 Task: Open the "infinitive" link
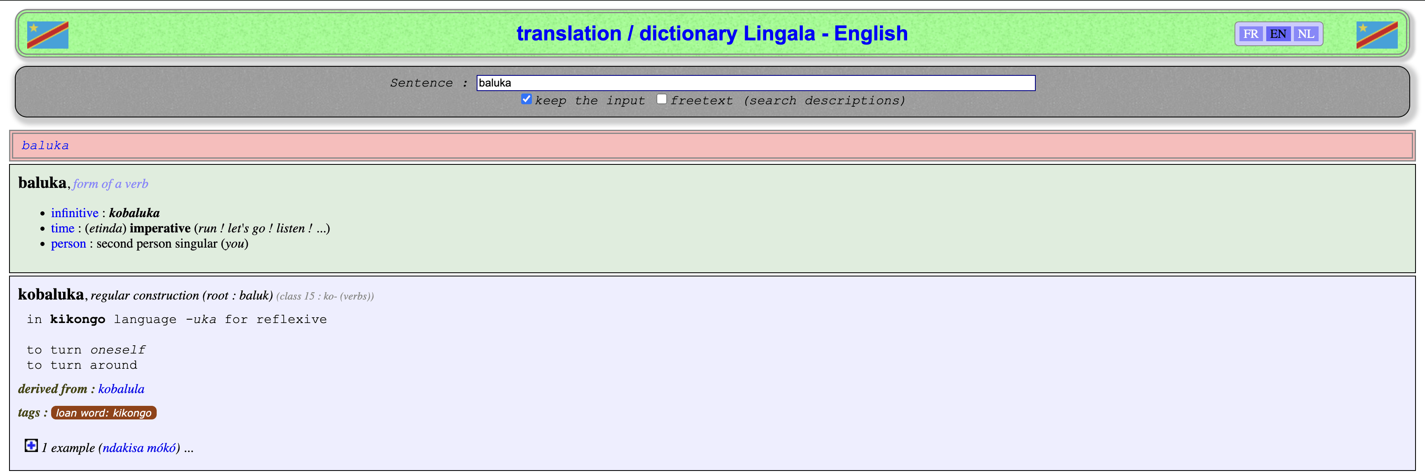(x=75, y=213)
